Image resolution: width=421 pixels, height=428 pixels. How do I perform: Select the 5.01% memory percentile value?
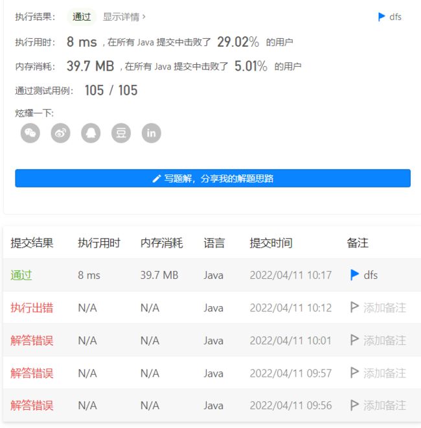(251, 66)
